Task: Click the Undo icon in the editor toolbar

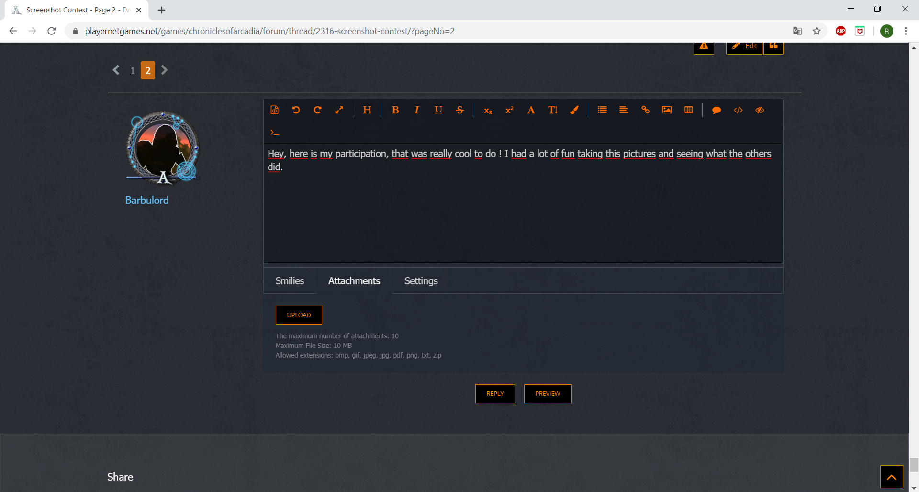Action: [296, 110]
